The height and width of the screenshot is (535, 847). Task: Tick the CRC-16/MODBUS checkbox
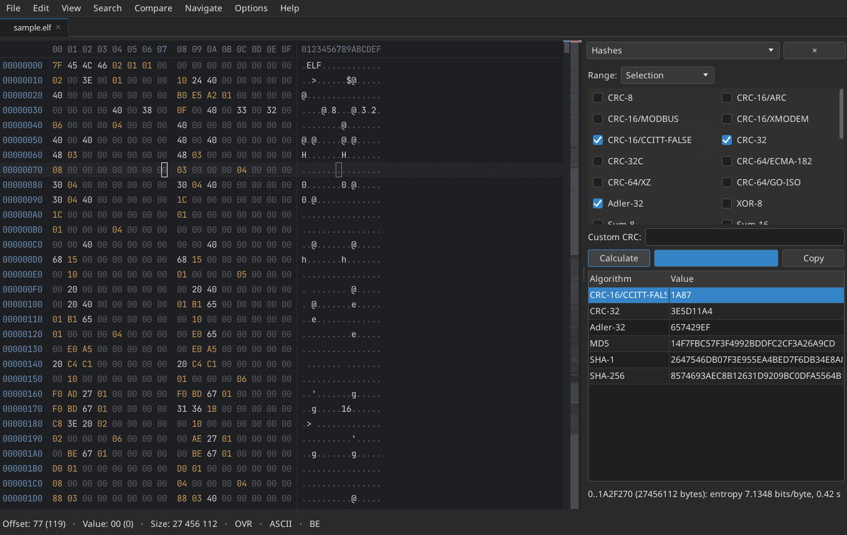(x=598, y=119)
